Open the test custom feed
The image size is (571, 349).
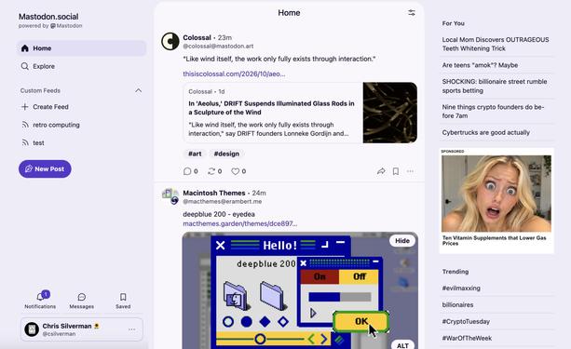(x=38, y=142)
